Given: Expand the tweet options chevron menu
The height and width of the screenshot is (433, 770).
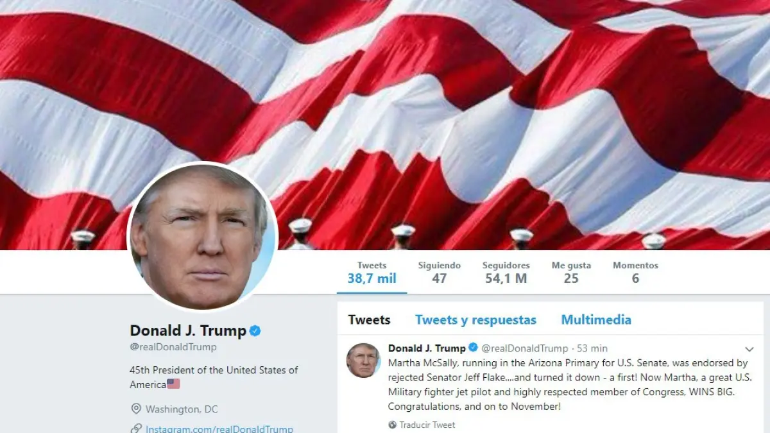Looking at the screenshot, I should pyautogui.click(x=749, y=350).
